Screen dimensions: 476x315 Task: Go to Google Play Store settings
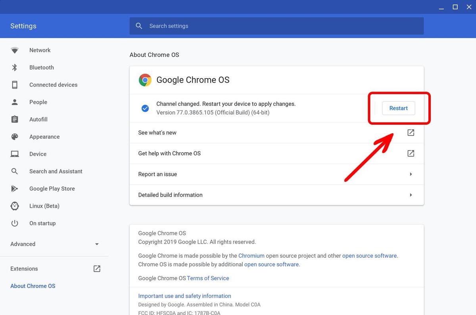[52, 189]
